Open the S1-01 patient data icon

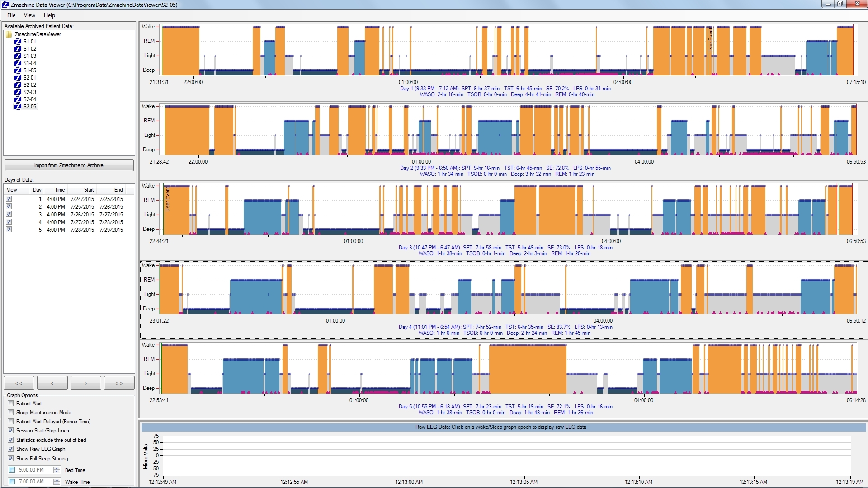tap(18, 42)
